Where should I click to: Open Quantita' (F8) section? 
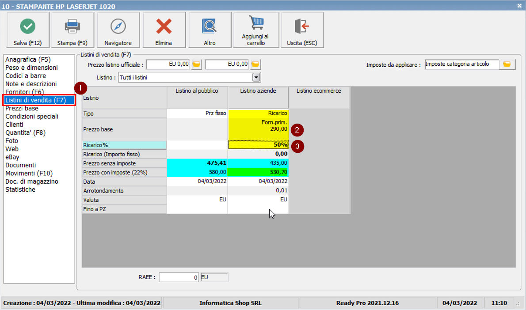[25, 133]
